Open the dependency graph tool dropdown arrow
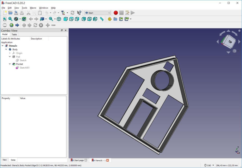The image size is (242, 168). pyautogui.click(x=67, y=13)
